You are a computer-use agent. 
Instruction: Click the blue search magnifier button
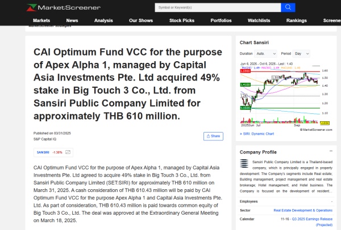tap(289, 7)
